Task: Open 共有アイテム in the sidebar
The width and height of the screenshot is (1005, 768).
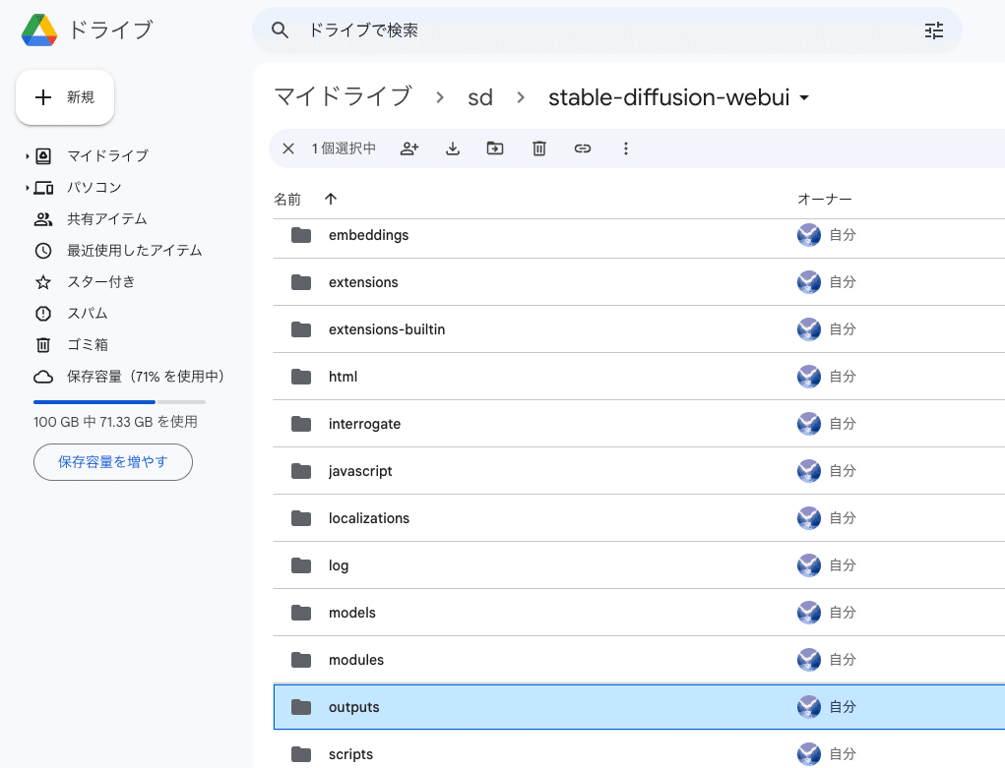Action: (106, 219)
